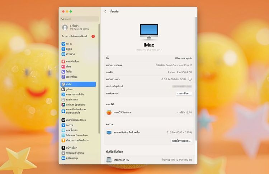
Task: Click the sidebar vertical scrollbar
Action: (99, 78)
